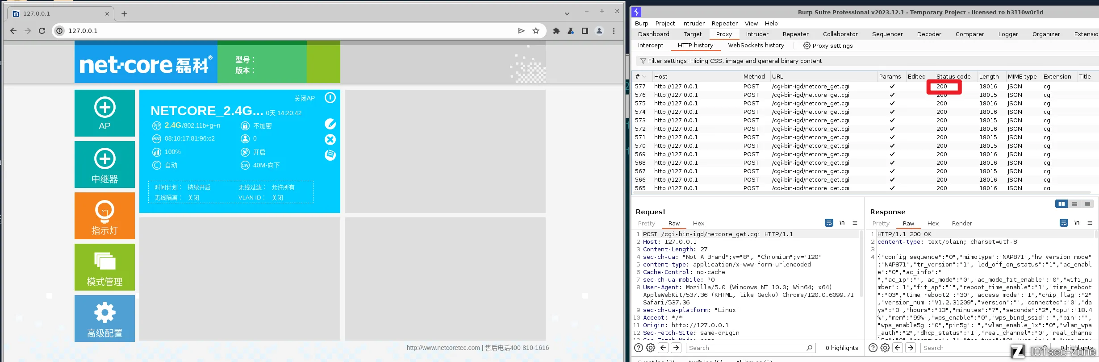This screenshot has width=1099, height=362.
Task: Open the Help menu in Burp Suite
Action: 771,23
